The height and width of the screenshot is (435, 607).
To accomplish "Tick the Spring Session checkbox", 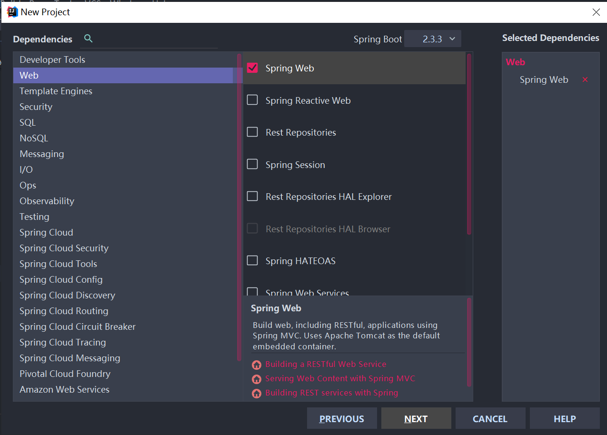I will coord(252,164).
